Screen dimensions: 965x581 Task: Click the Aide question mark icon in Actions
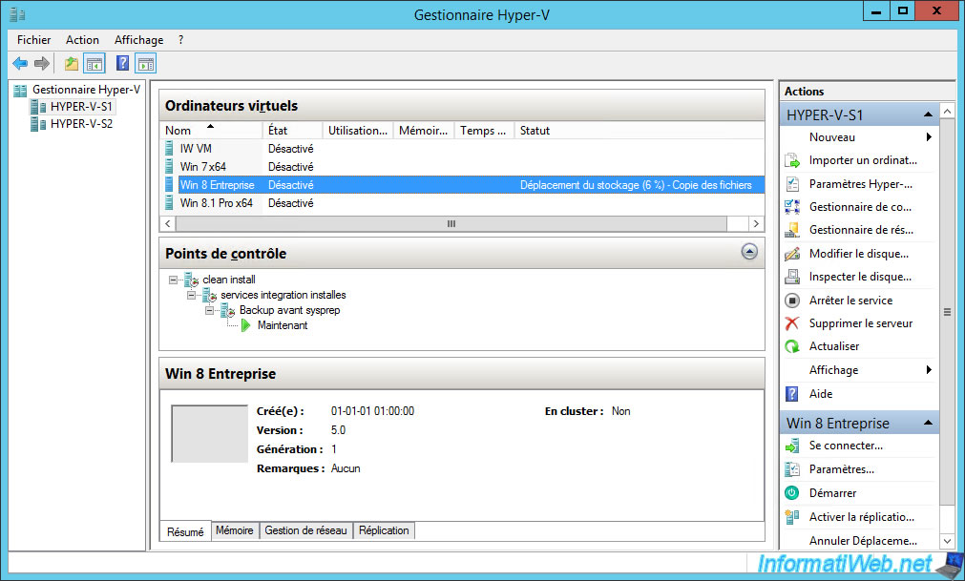pos(792,394)
